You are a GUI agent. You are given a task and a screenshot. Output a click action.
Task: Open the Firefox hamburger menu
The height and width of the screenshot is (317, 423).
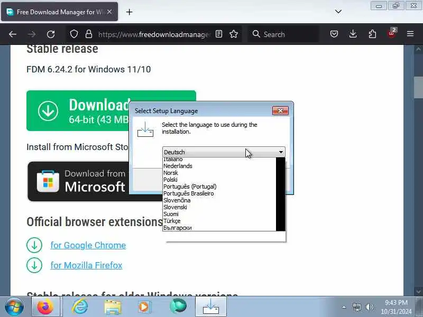coord(410,34)
